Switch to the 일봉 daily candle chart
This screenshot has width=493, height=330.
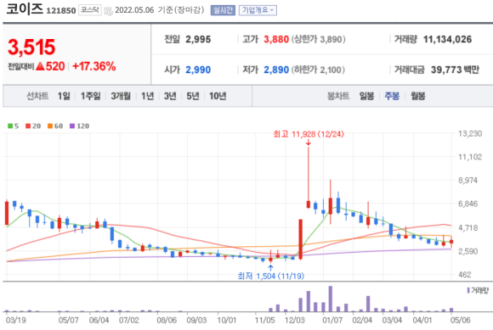[x=366, y=96]
